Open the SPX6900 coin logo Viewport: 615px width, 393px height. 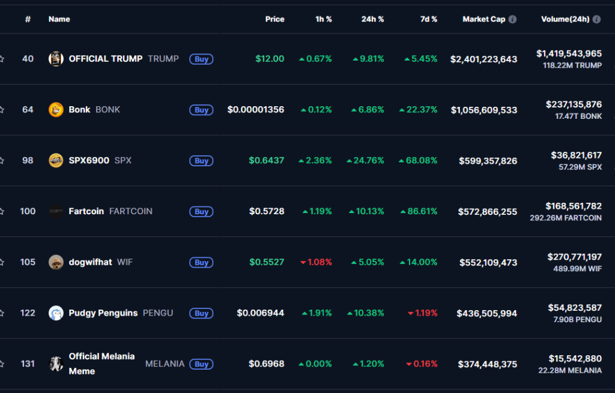tap(56, 160)
